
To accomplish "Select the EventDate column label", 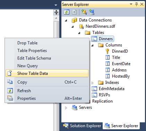I will coord(121,64).
